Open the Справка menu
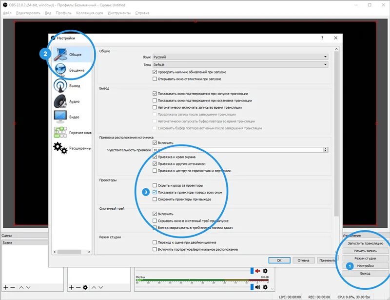The image size is (390, 300). click(142, 13)
